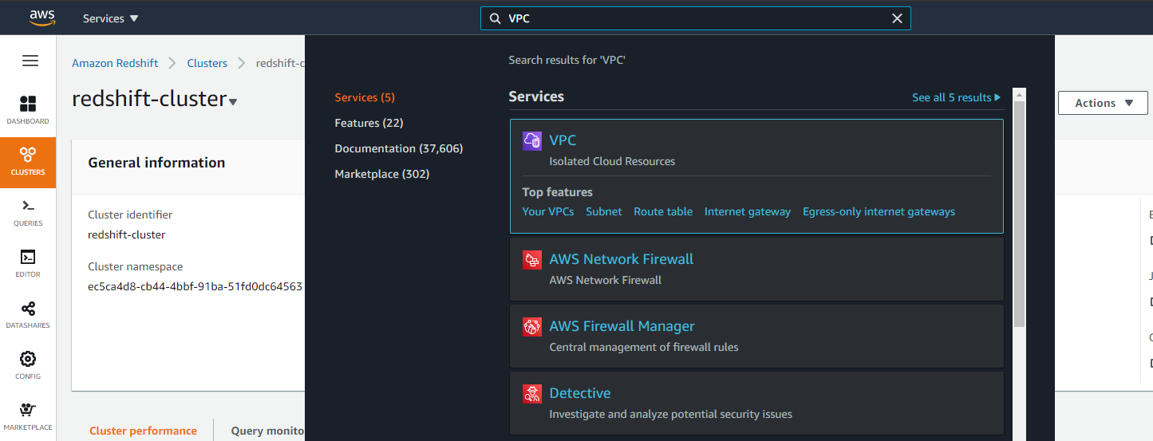Filter results by Features (22)
1153x441 pixels.
click(369, 123)
